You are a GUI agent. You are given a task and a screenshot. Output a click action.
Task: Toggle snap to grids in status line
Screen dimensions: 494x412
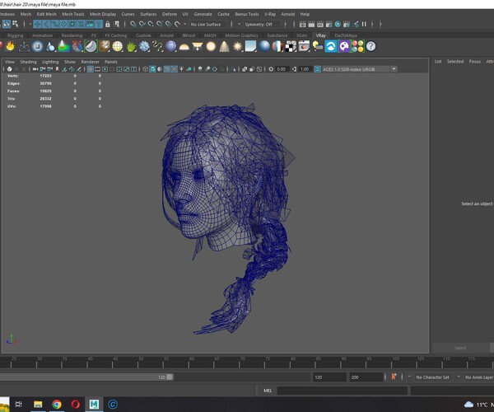point(133,24)
